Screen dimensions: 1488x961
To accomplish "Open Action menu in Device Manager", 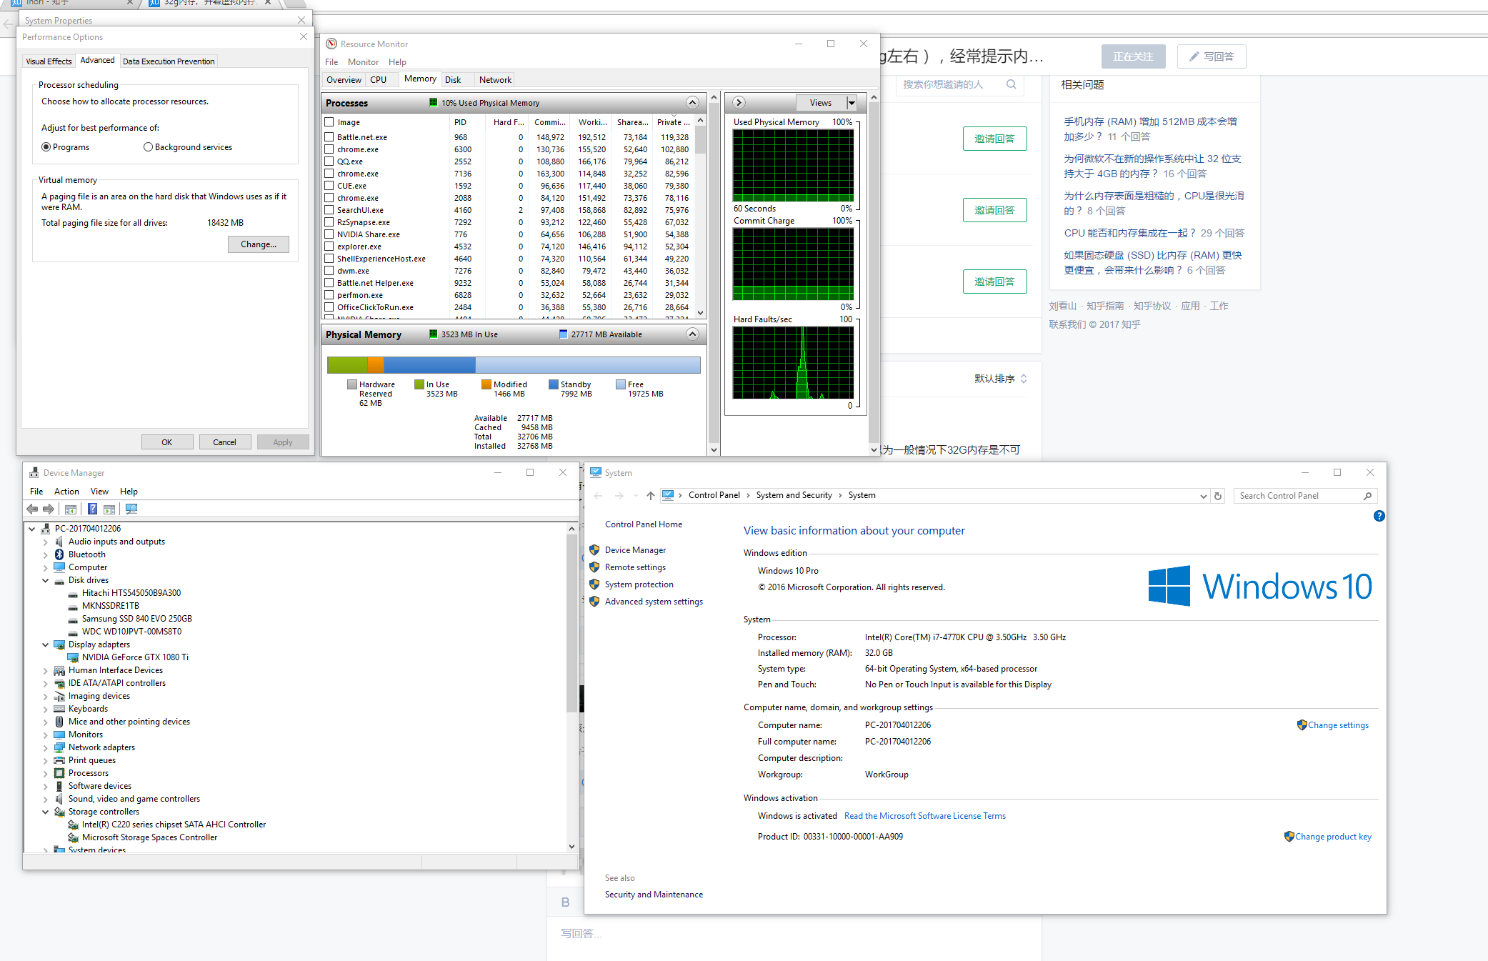I will pos(66,492).
